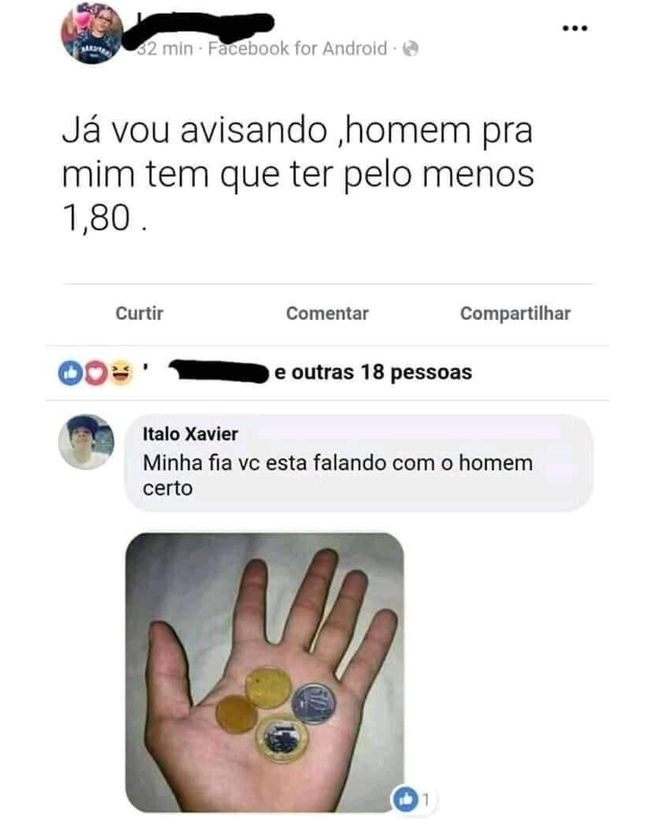Select the Minha fia comment text bubble
Viewport: 655px width, 819px height.
(x=358, y=462)
